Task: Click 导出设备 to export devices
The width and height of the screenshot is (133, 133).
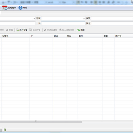Action: point(35,30)
